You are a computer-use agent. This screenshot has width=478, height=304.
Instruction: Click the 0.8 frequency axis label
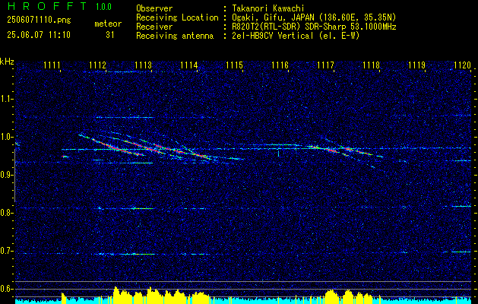pyautogui.click(x=6, y=213)
